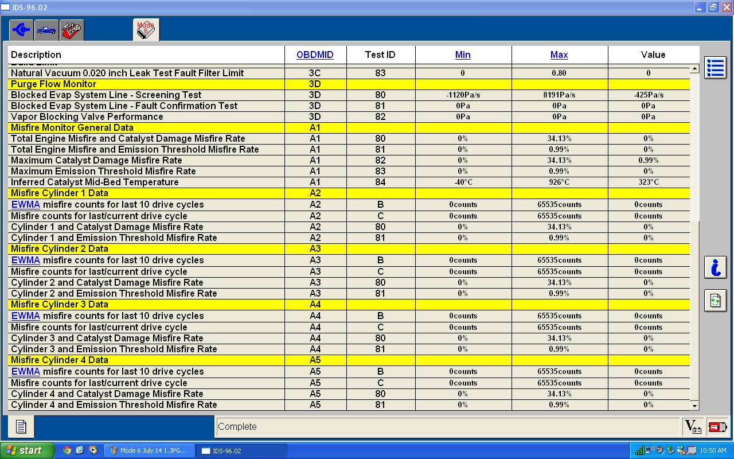Select Cylinder 4 and Catalyst Damage Misfire Rate
The image size is (734, 459).
(x=349, y=394)
